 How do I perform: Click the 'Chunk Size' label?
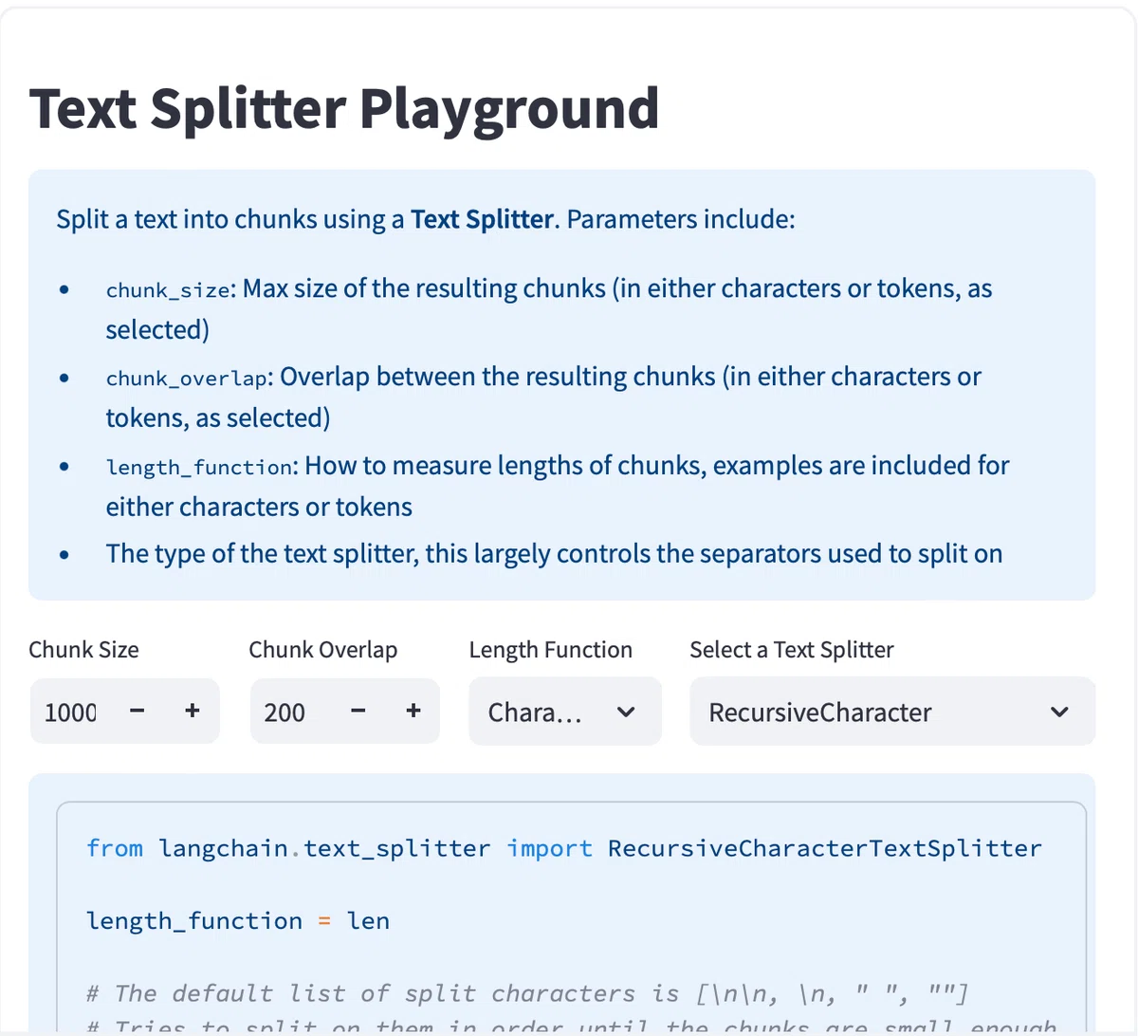coord(83,650)
